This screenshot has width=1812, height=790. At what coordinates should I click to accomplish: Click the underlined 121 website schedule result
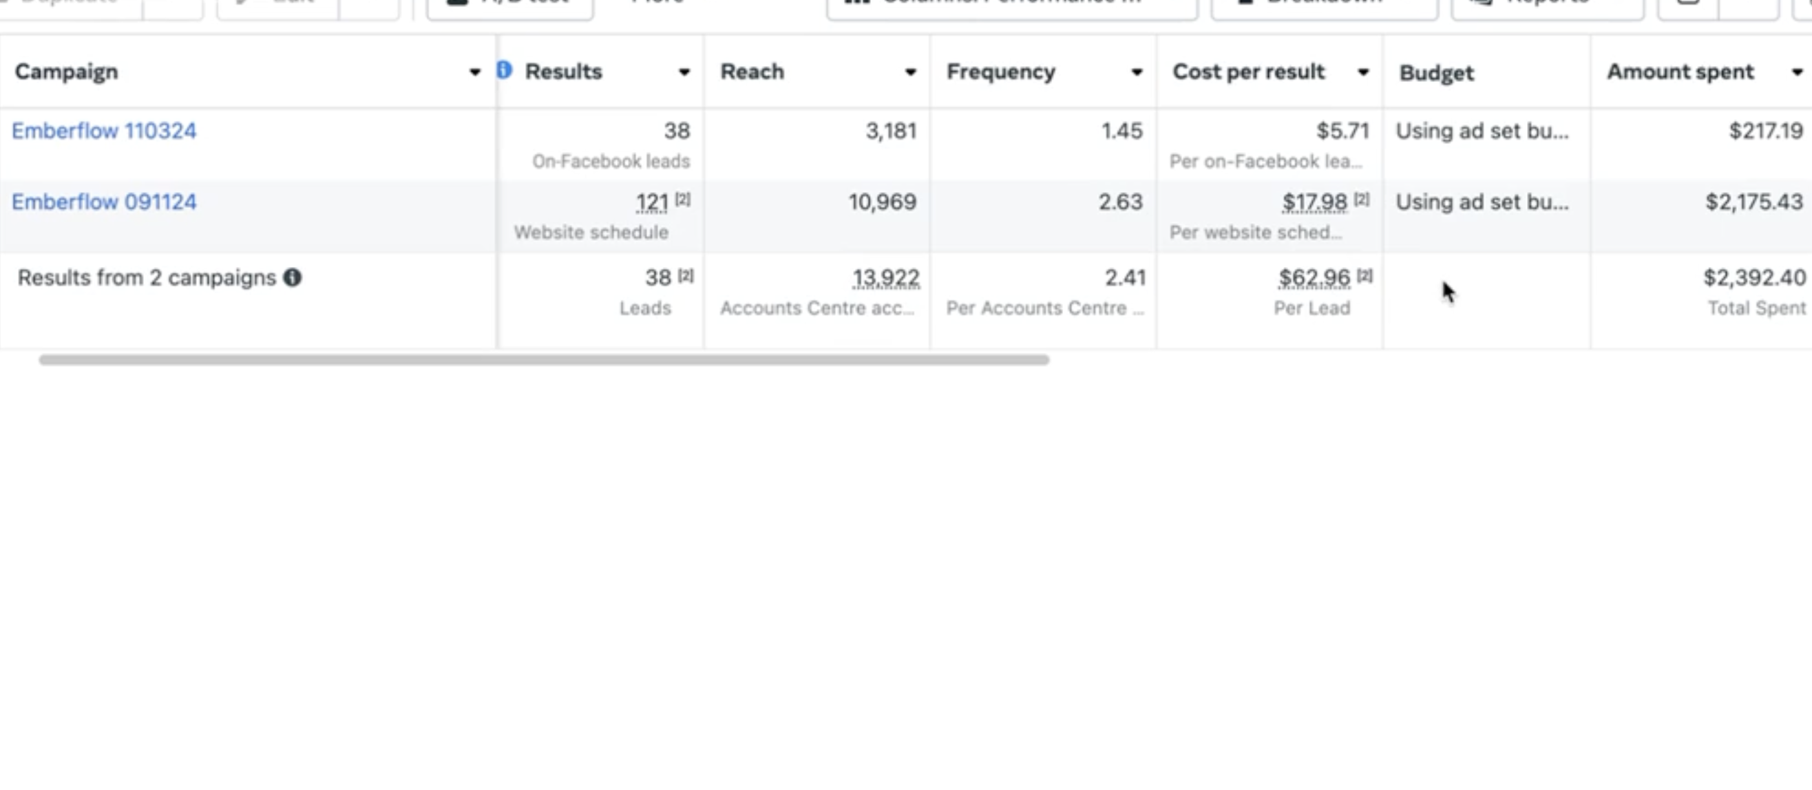[652, 202]
